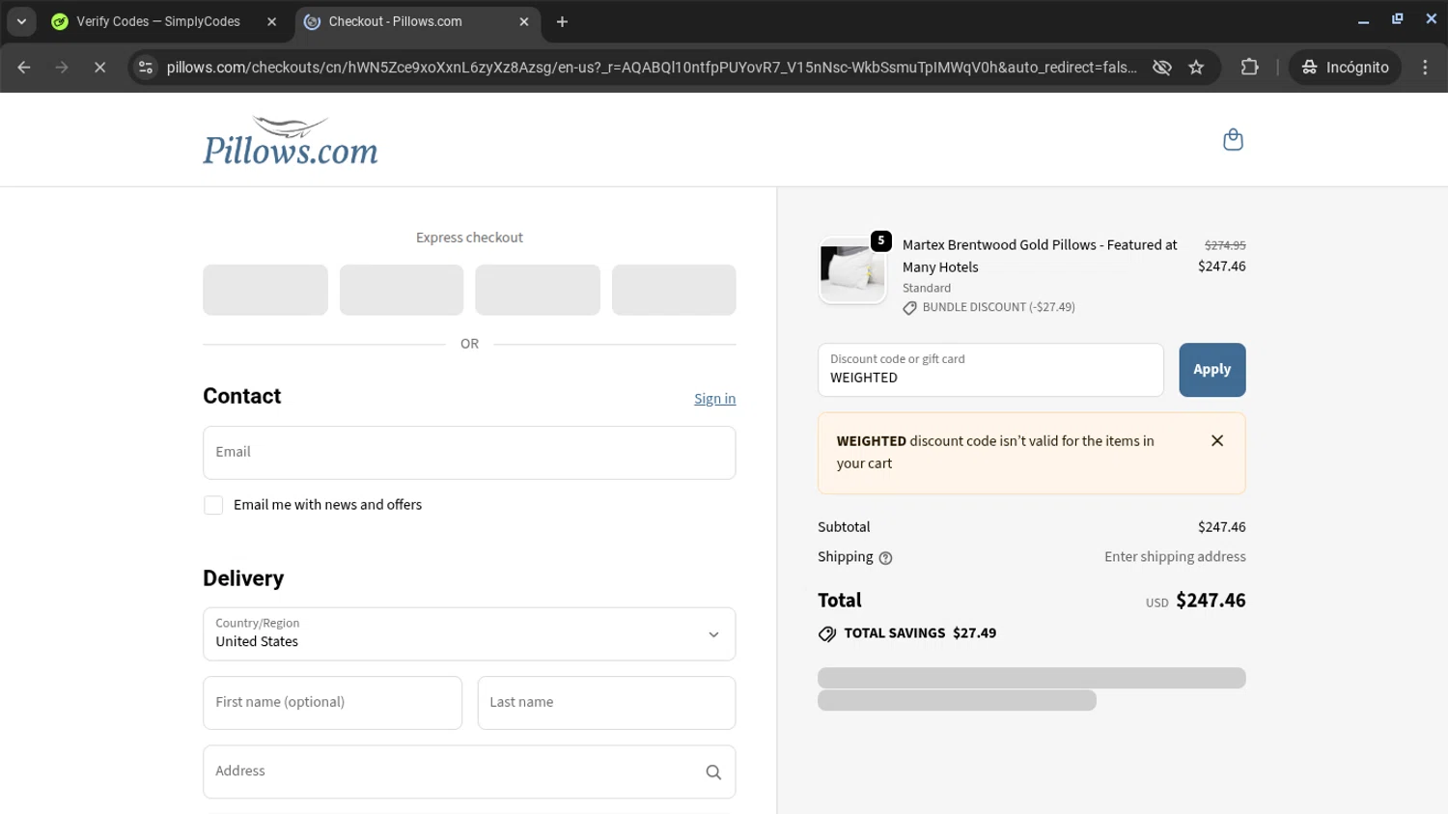
Task: Open a new browser tab
Action: pyautogui.click(x=562, y=21)
